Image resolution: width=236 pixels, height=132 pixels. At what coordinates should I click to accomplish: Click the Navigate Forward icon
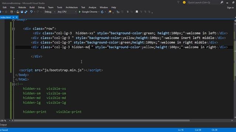click(x=6, y=12)
